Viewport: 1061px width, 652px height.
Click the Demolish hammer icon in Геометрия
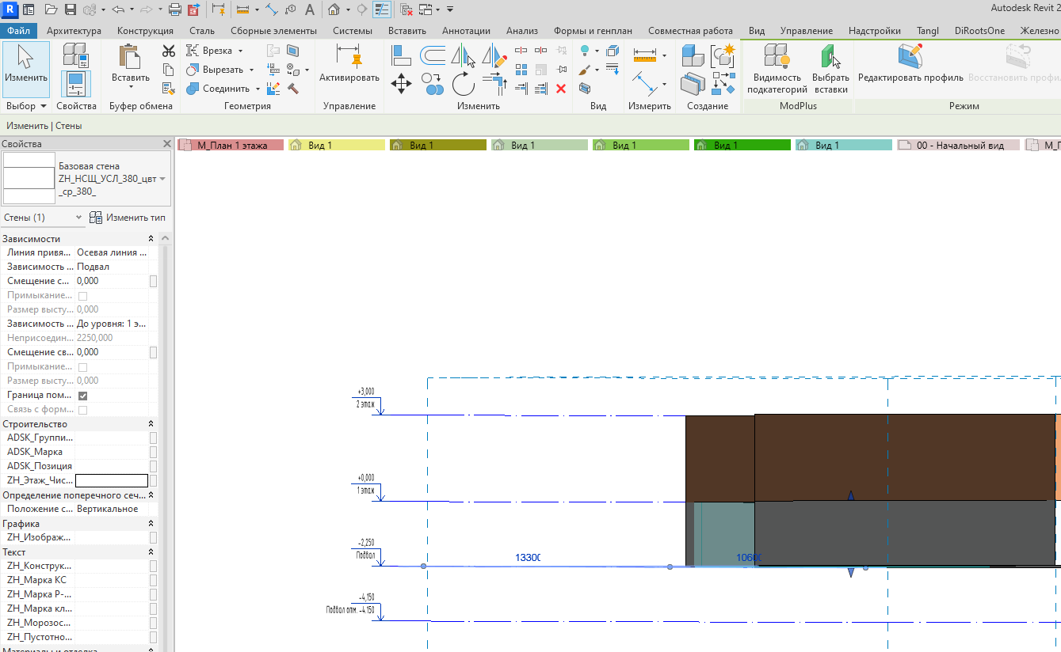coord(293,89)
